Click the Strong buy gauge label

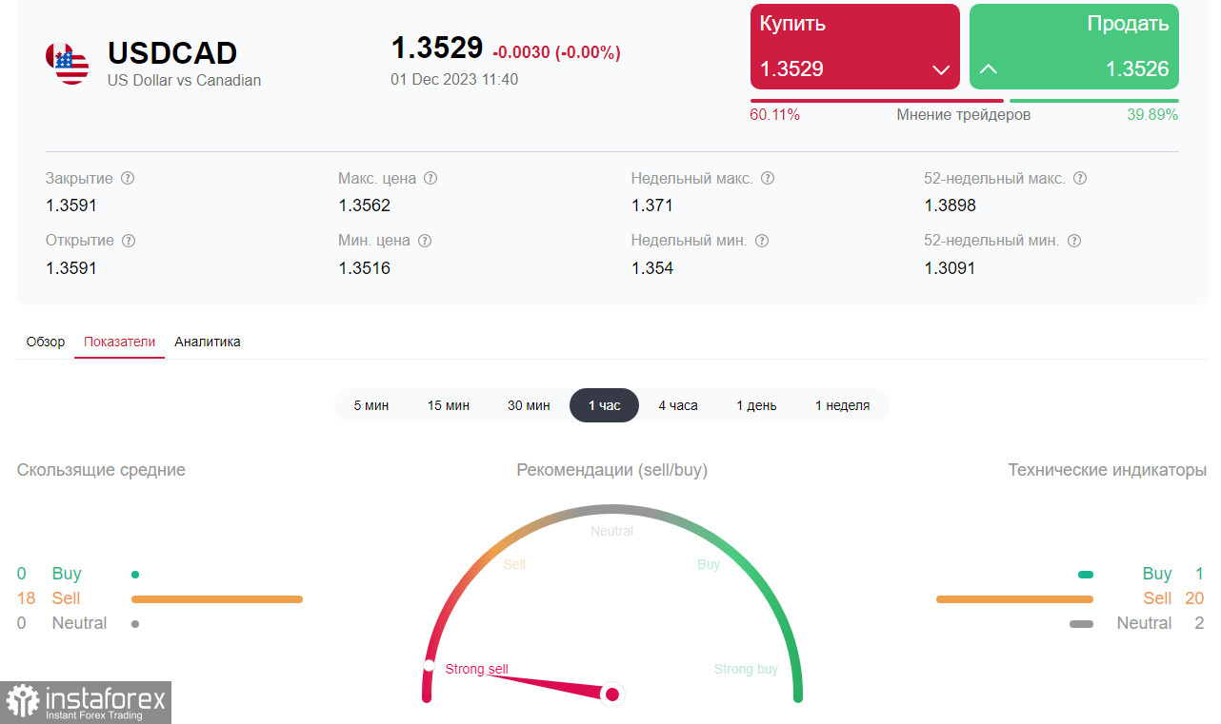click(x=746, y=669)
